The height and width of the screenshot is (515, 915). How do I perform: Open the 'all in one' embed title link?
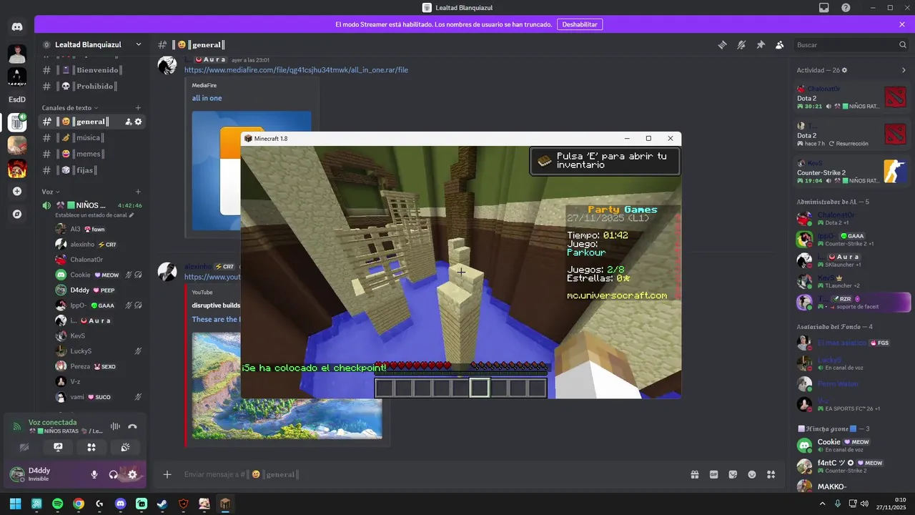point(207,98)
